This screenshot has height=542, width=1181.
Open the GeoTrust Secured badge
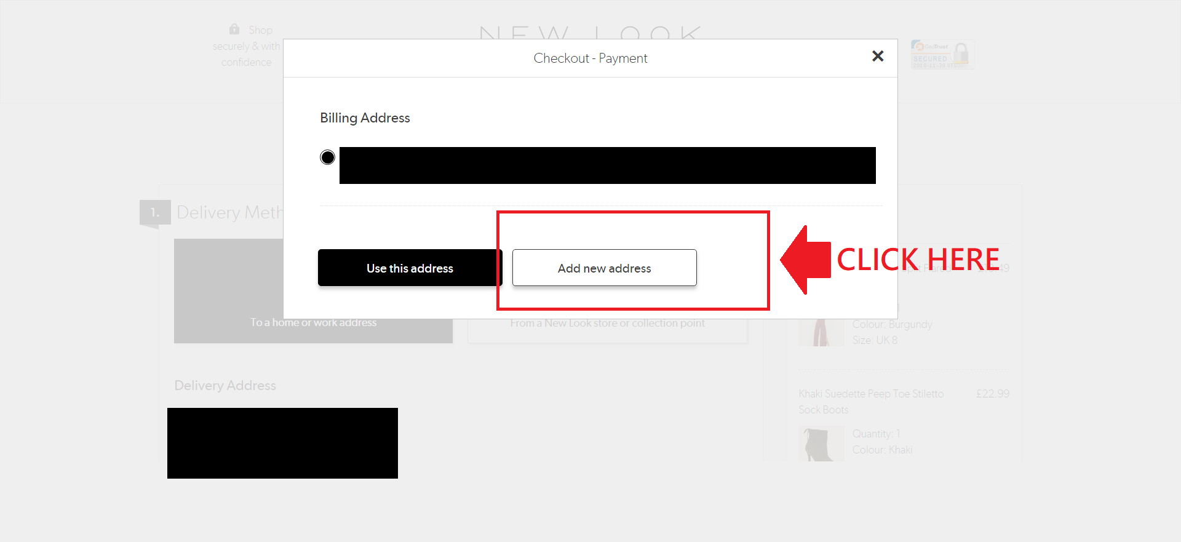coord(942,55)
